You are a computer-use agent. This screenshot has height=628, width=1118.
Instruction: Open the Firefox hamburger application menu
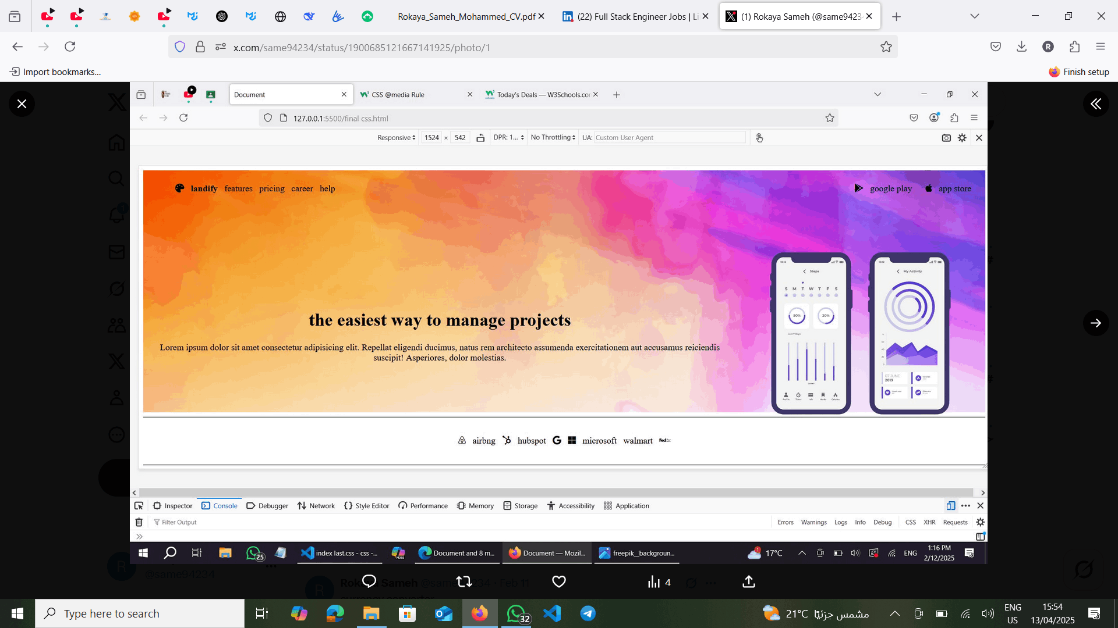coord(1100,47)
